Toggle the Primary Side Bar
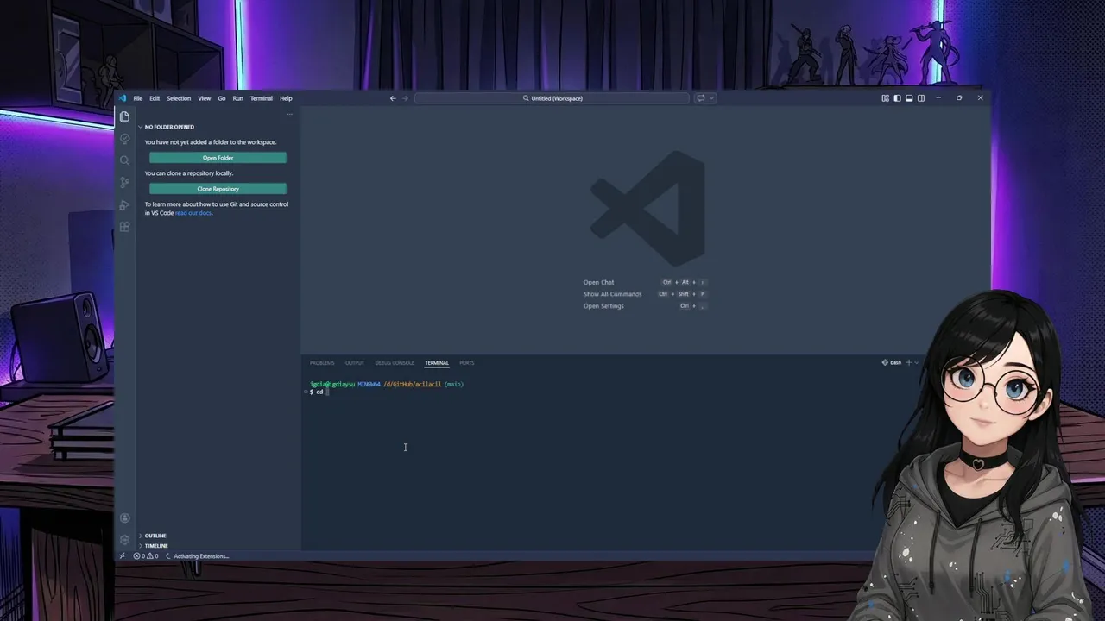The height and width of the screenshot is (621, 1105). [897, 98]
